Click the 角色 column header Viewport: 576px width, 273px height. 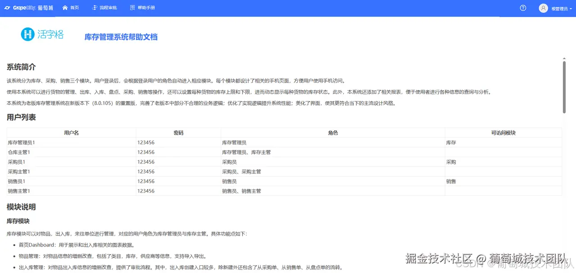coord(332,132)
